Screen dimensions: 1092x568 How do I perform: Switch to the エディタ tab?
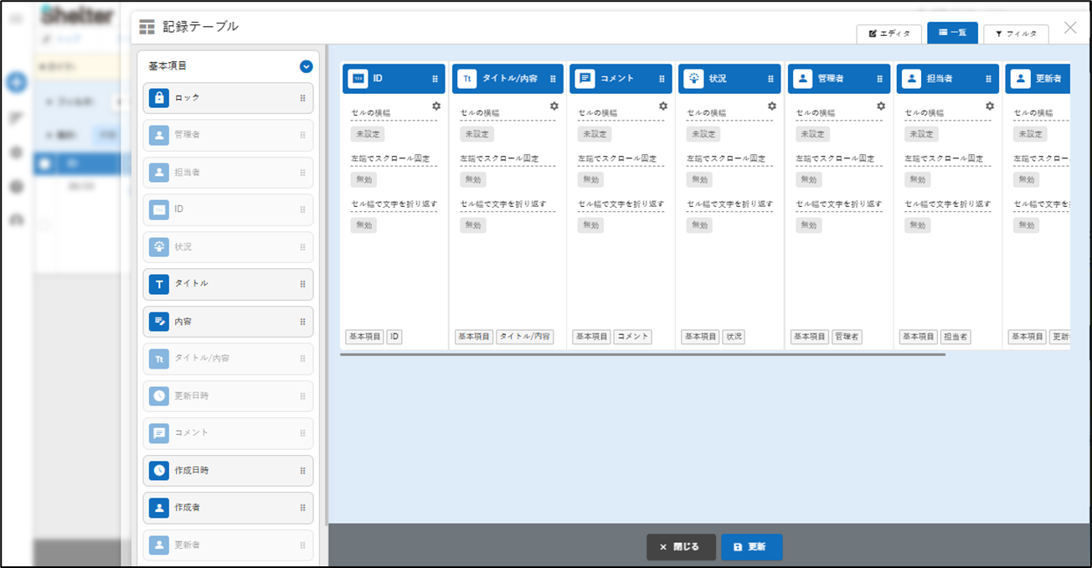click(889, 34)
